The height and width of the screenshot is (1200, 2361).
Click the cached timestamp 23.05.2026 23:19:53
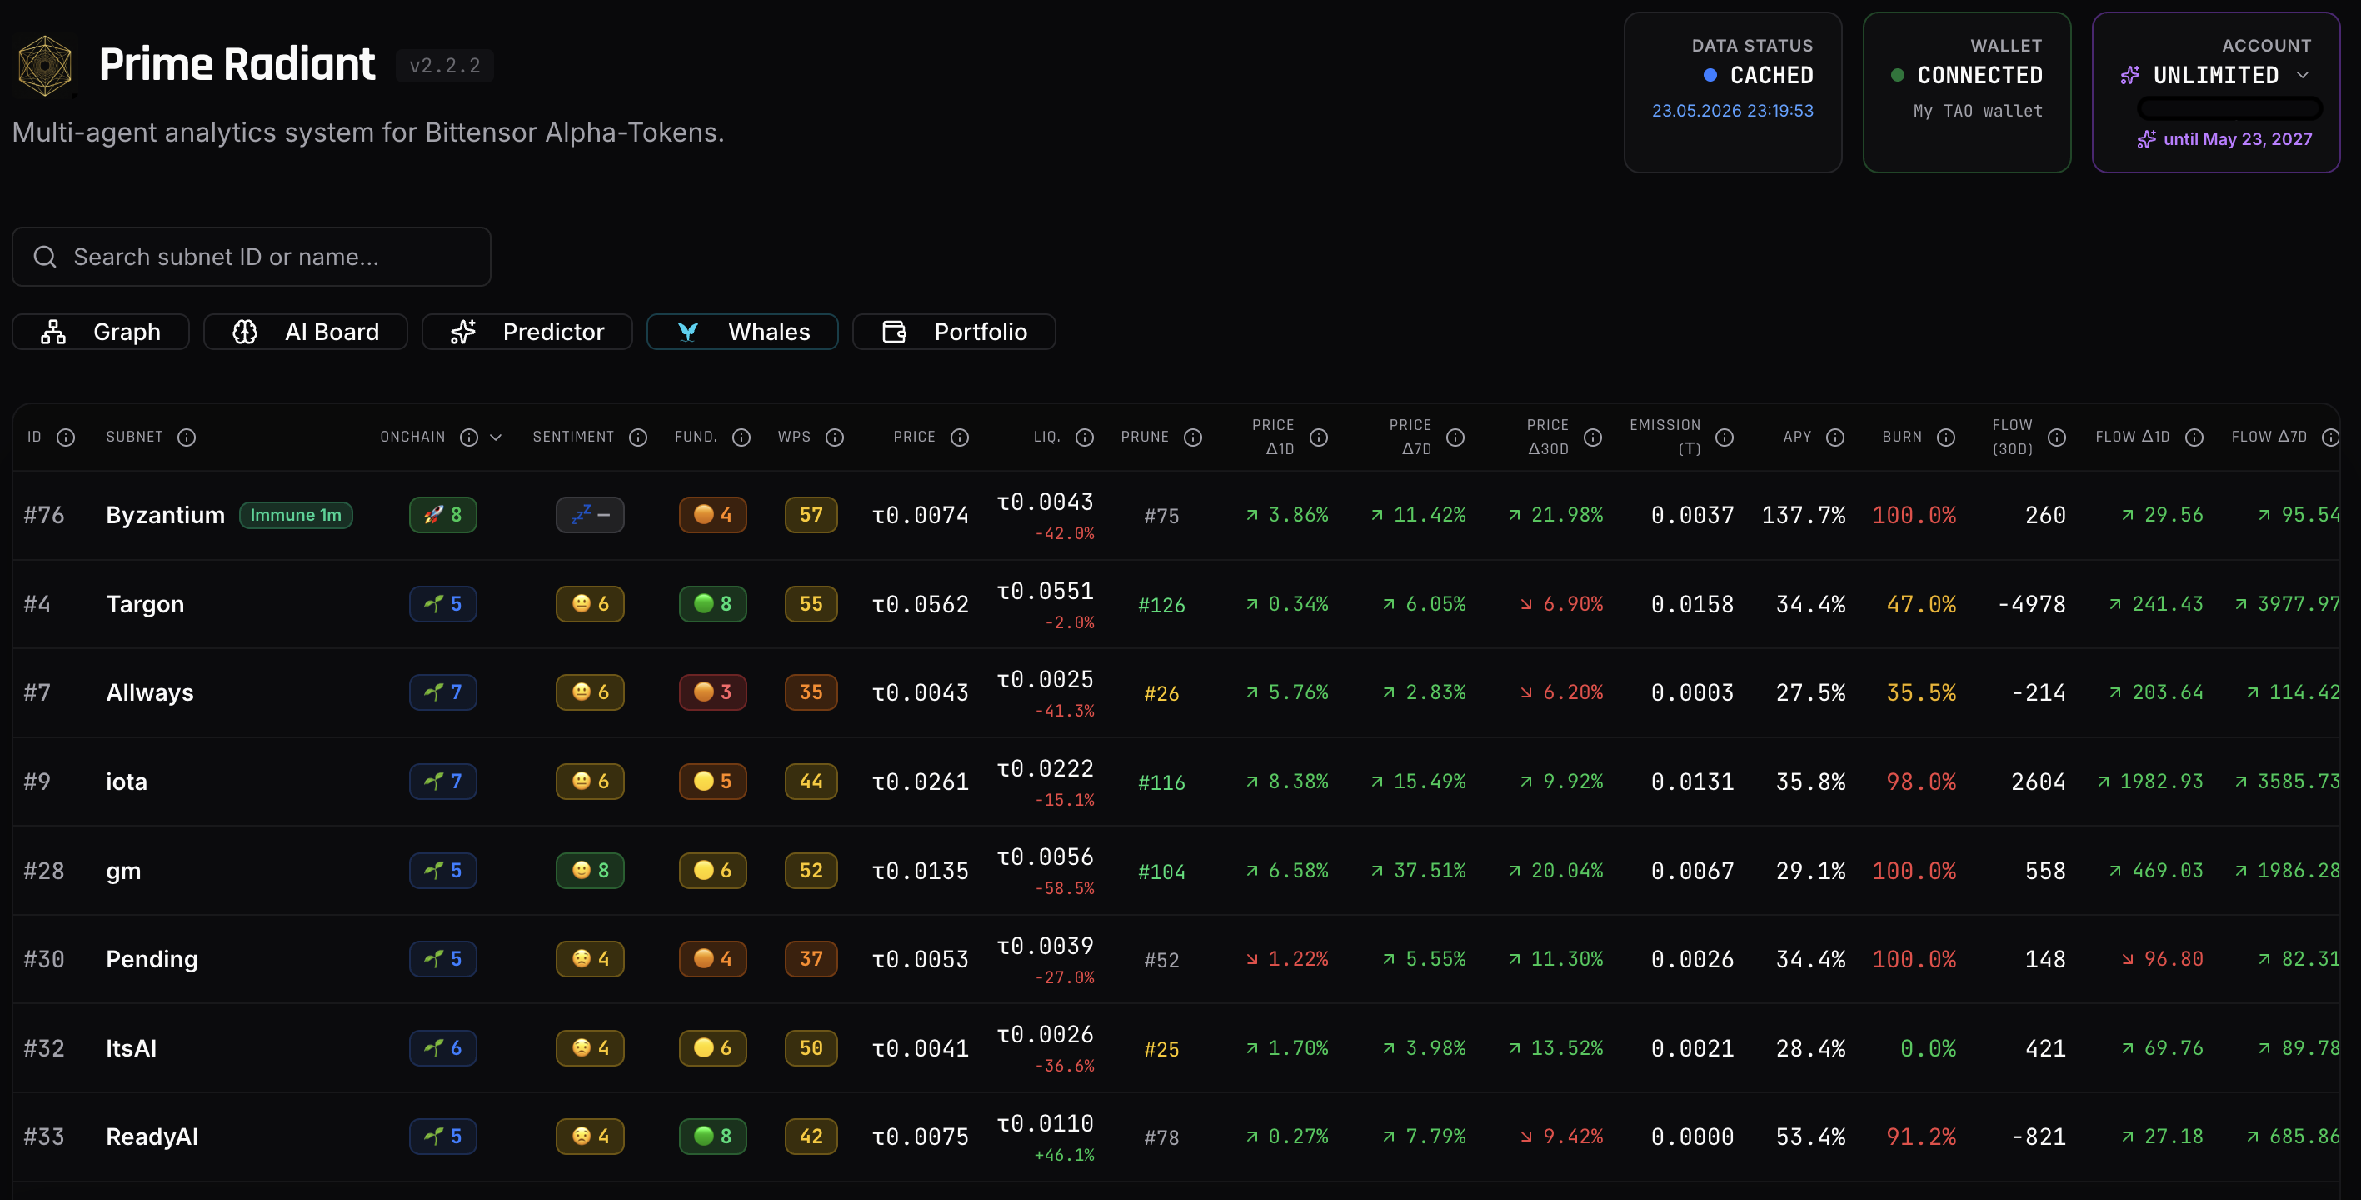coord(1732,111)
